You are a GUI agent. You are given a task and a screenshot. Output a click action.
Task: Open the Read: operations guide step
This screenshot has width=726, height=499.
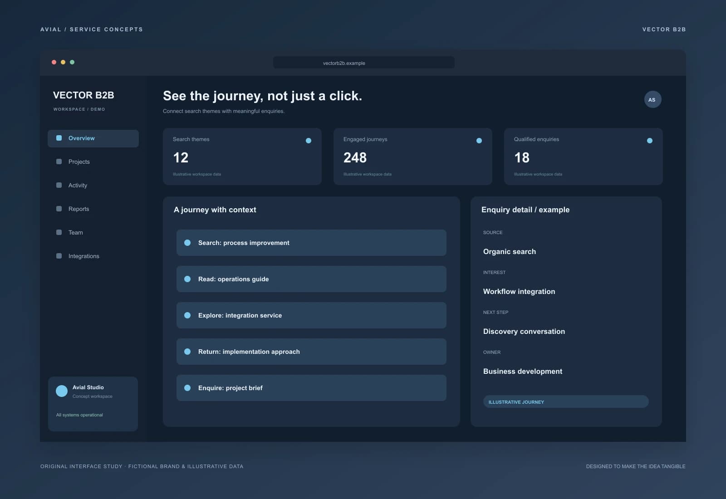click(x=311, y=279)
